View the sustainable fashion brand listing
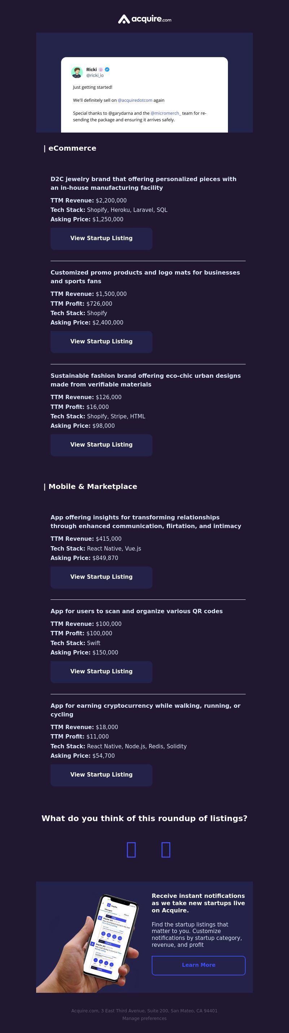This screenshot has height=1033, width=289. coord(101,445)
